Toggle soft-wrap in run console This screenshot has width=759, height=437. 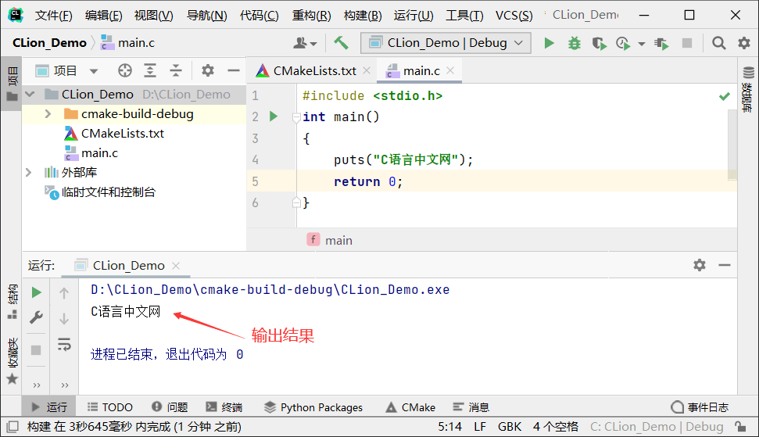[x=64, y=345]
